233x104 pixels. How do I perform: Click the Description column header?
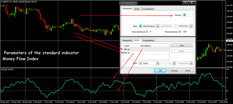(154, 46)
